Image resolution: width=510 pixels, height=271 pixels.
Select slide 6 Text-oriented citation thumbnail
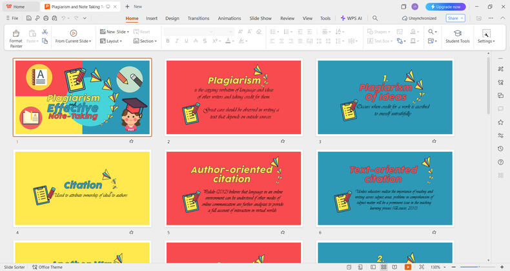(385, 188)
